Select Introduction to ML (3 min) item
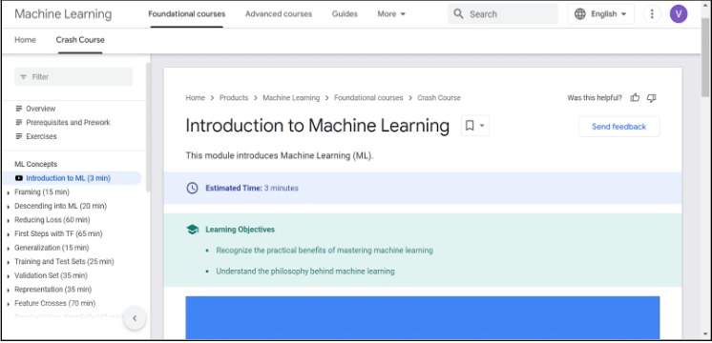This screenshot has width=712, height=343. tap(73, 178)
